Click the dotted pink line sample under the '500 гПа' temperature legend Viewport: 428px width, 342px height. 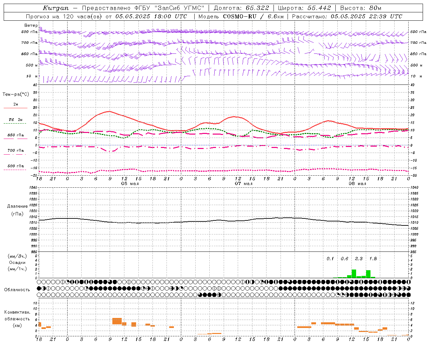click(x=15, y=170)
